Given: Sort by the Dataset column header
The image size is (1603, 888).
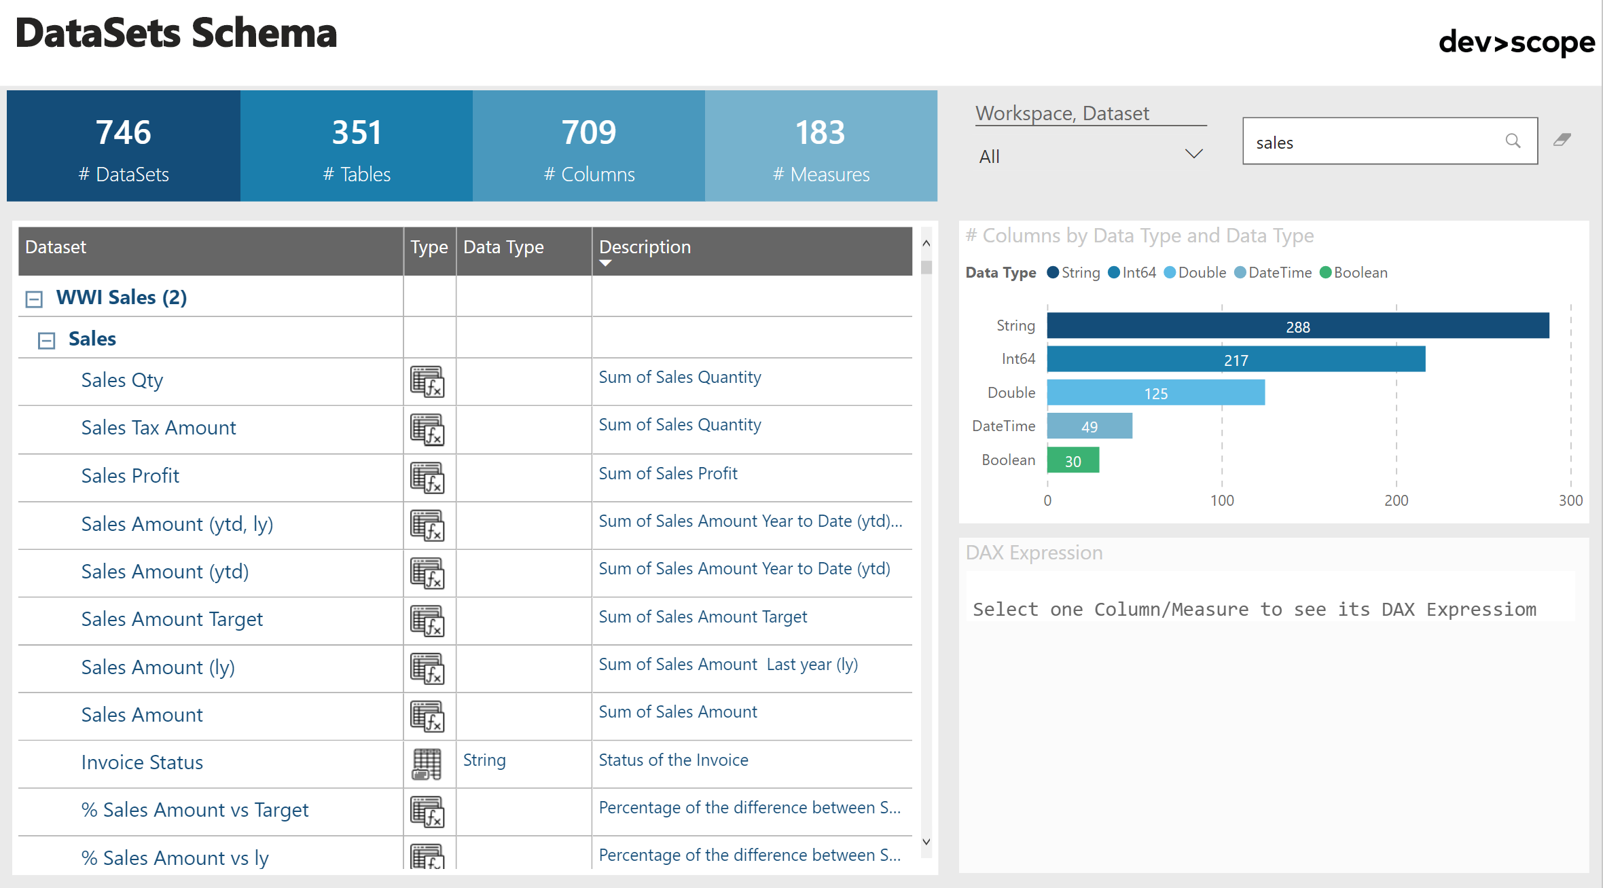Looking at the screenshot, I should click(56, 247).
